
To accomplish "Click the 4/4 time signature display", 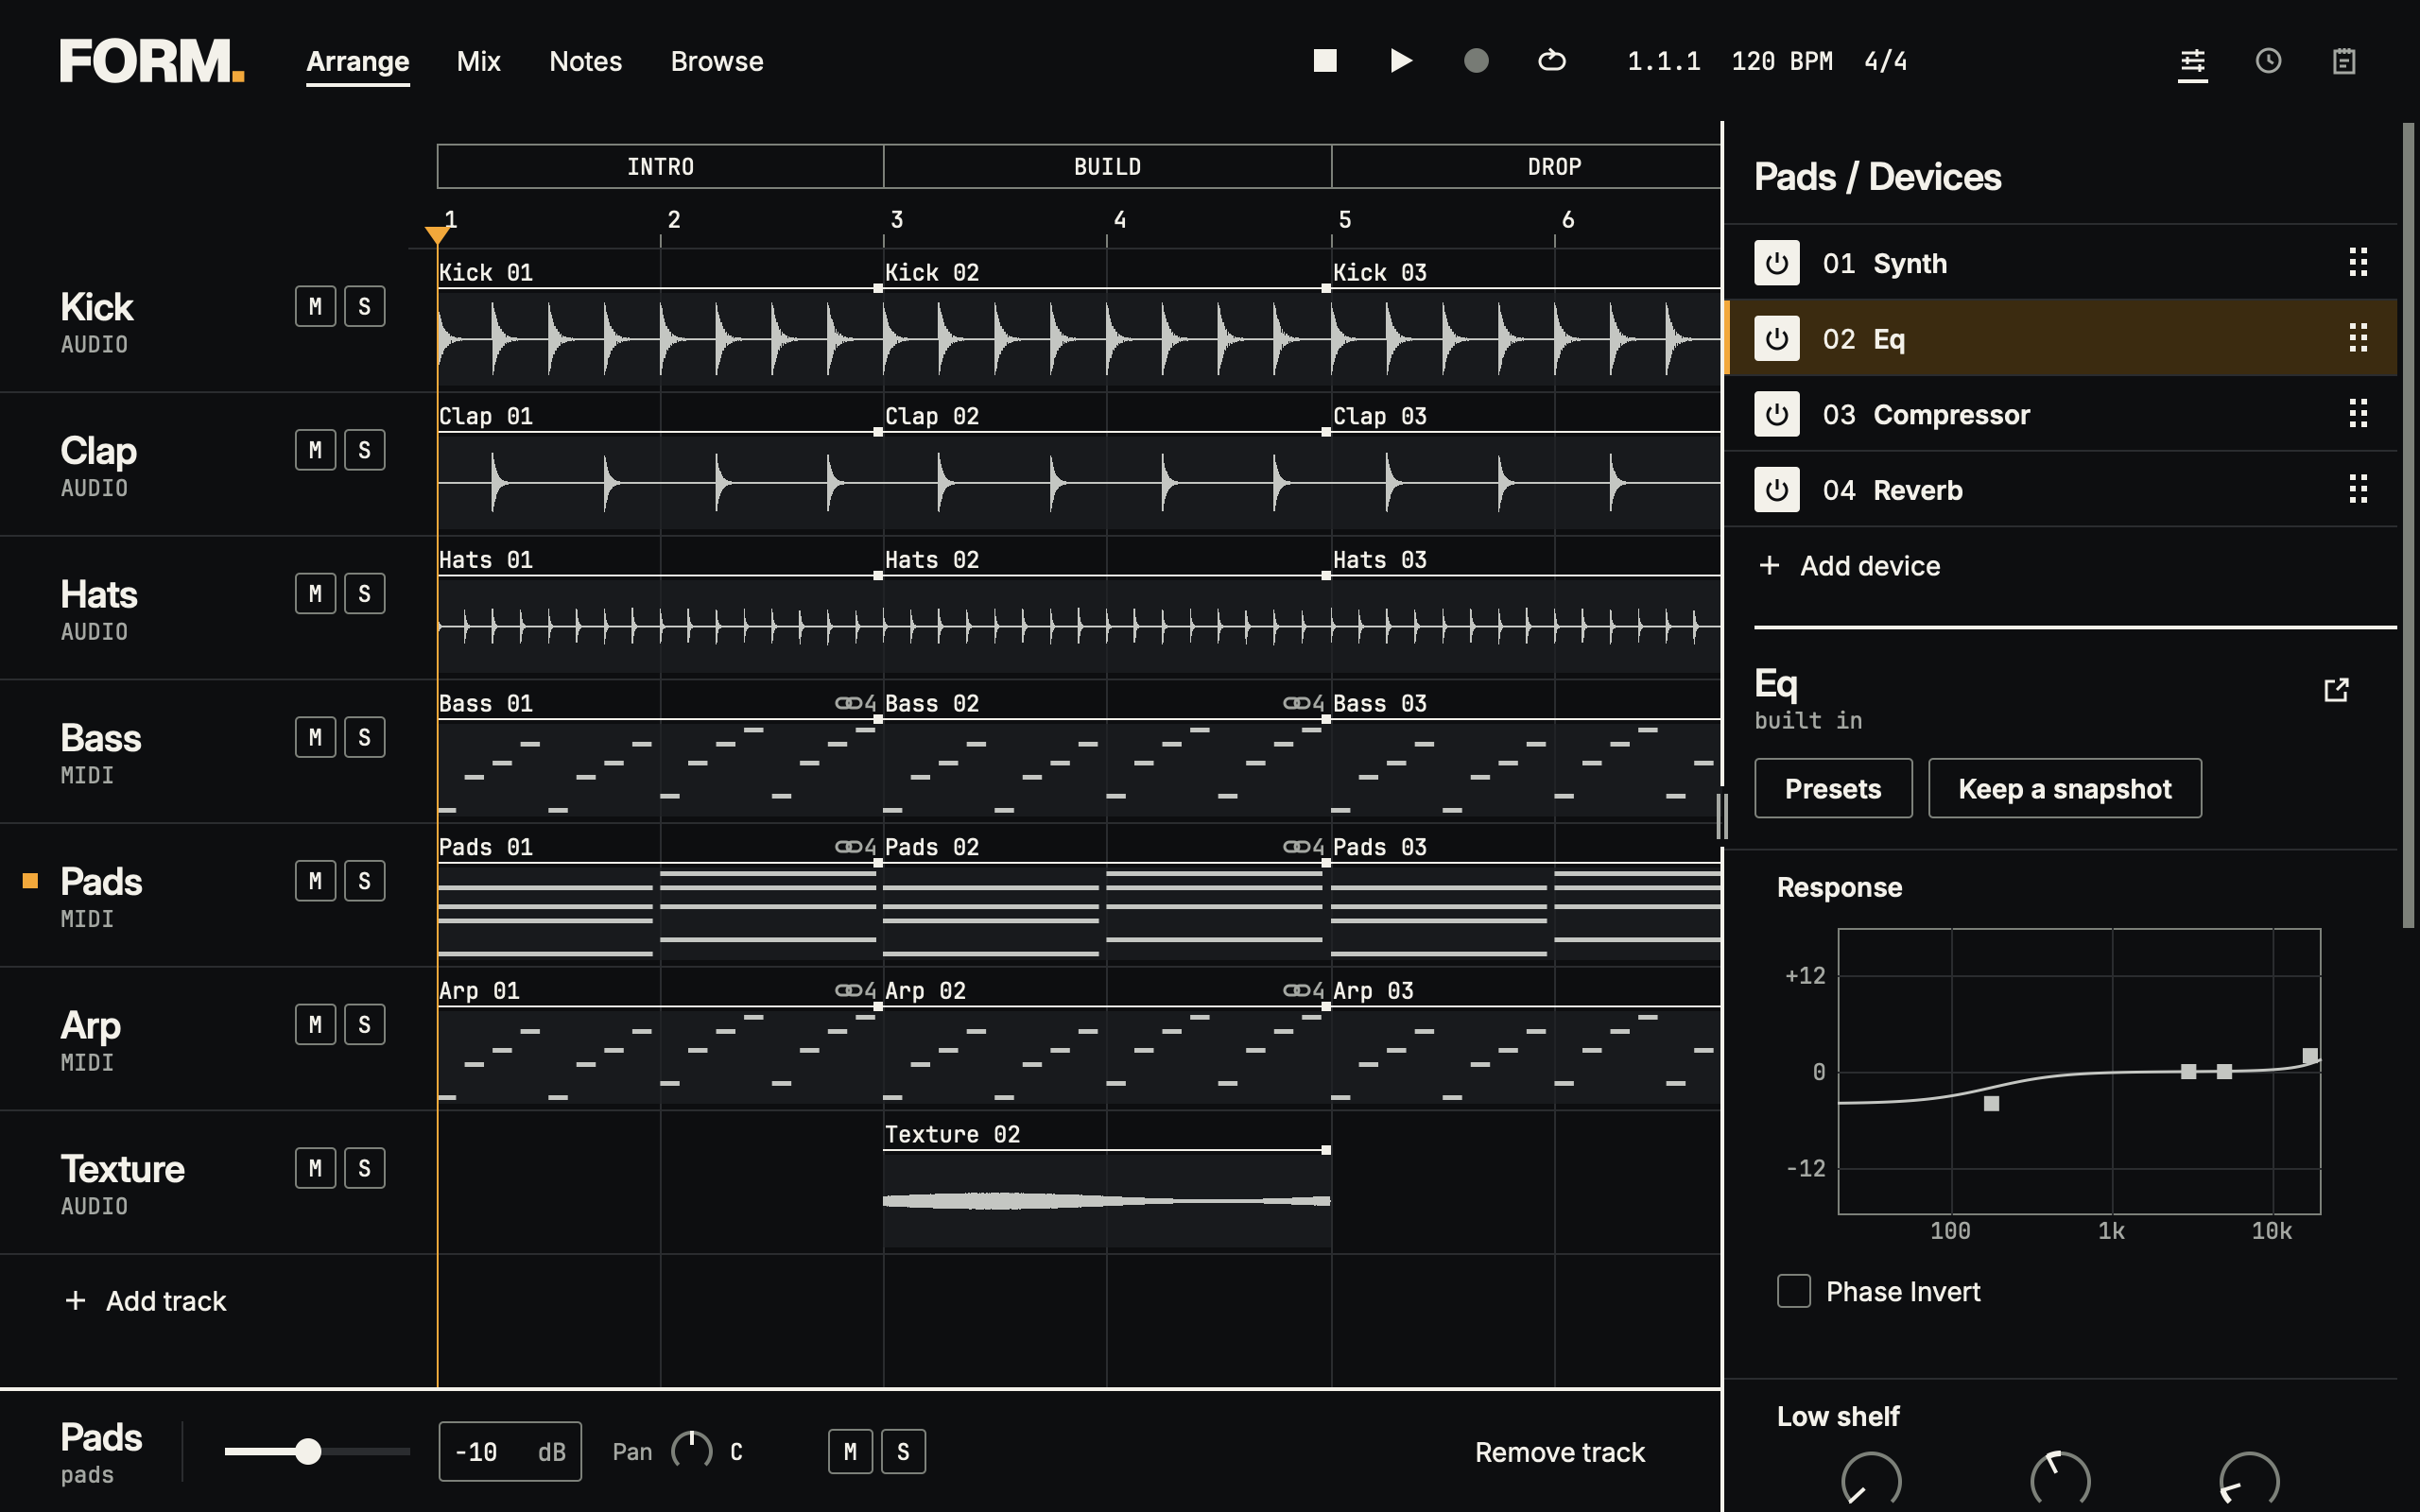I will [1886, 61].
